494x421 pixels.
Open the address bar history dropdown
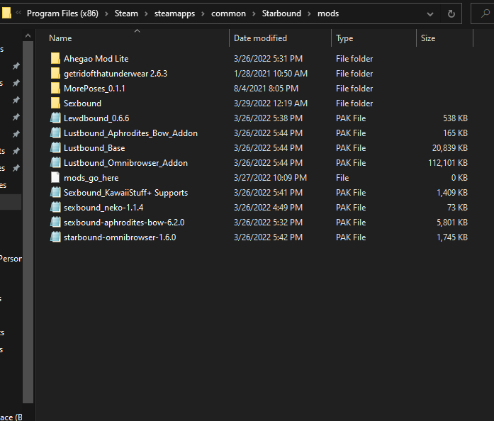[430, 14]
